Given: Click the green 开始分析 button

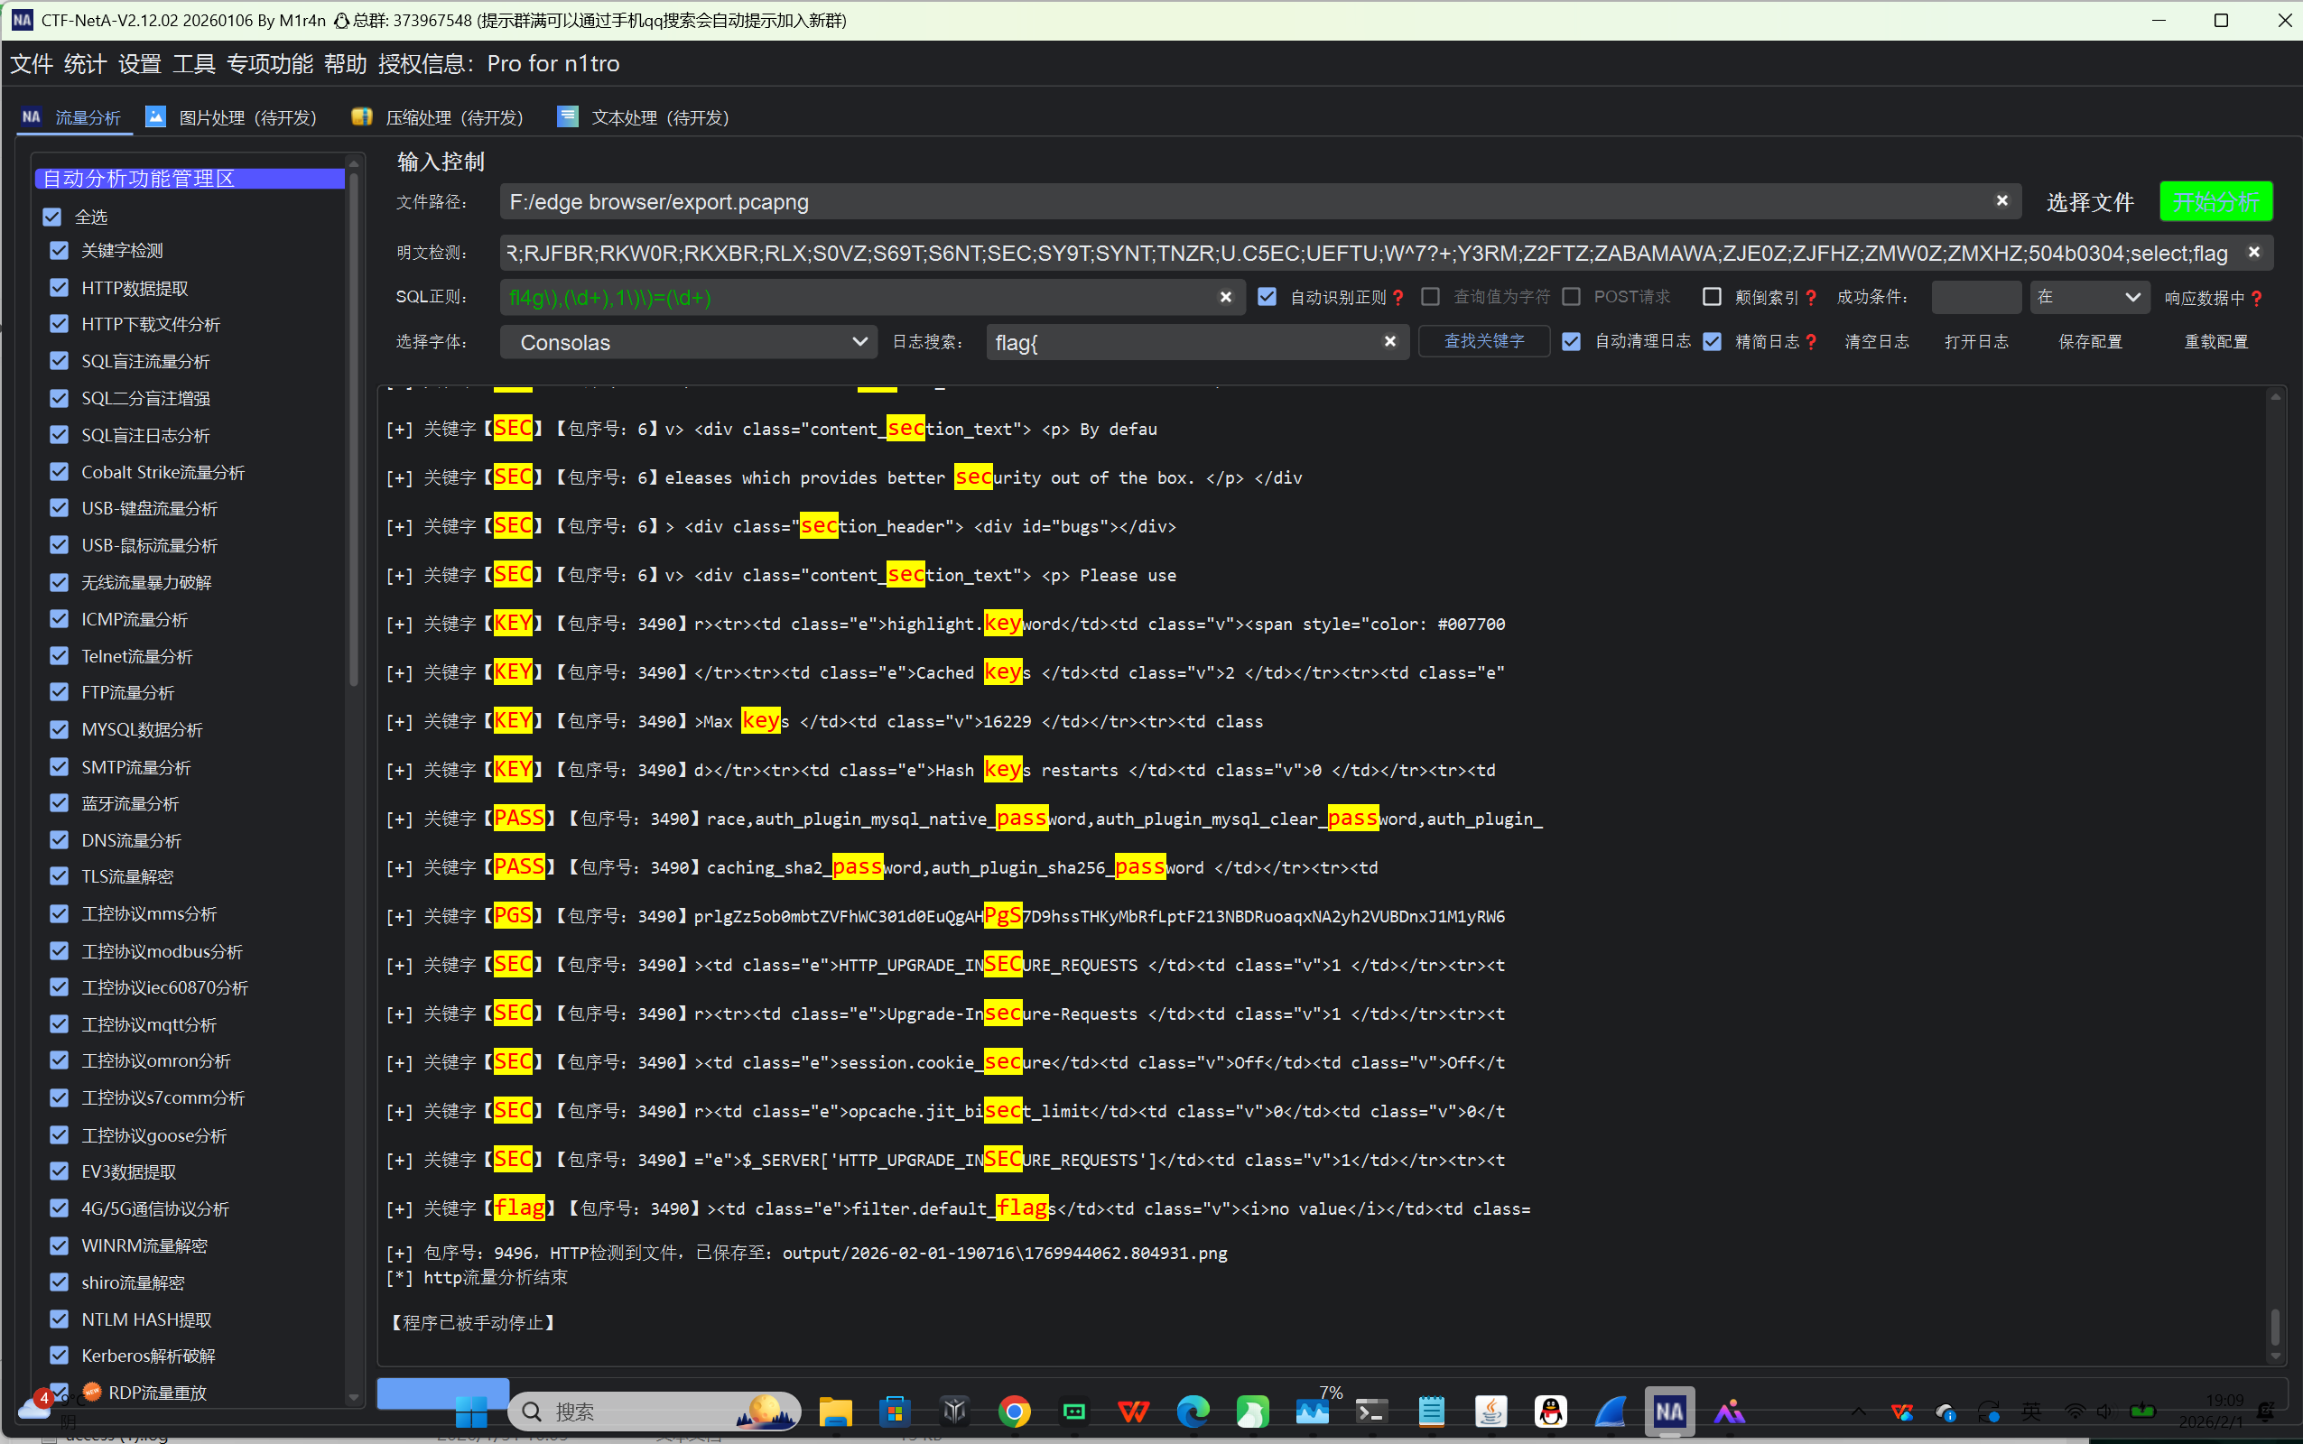Looking at the screenshot, I should click(x=2215, y=201).
